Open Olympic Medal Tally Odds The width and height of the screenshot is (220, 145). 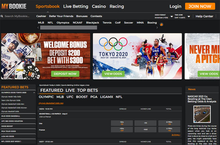tap(11, 97)
